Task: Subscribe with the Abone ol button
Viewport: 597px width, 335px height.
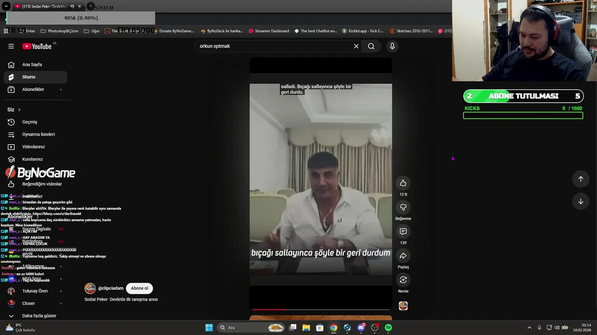Action: (139, 288)
